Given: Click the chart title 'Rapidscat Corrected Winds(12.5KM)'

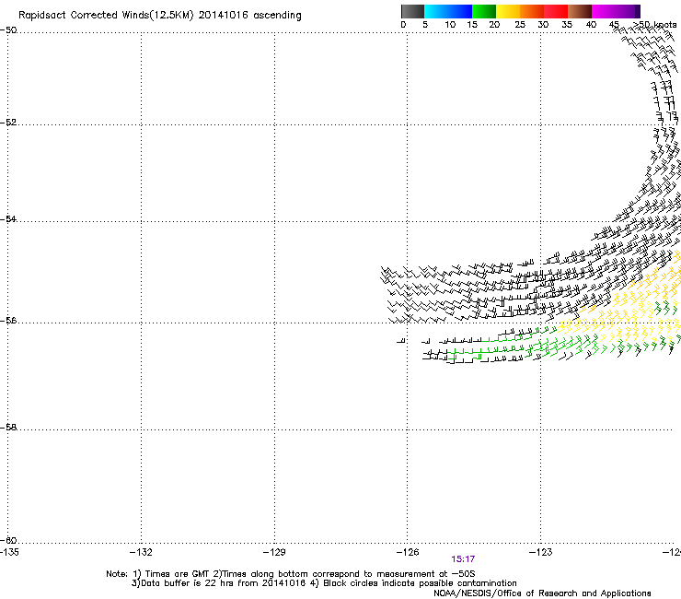Looking at the screenshot, I should (106, 16).
